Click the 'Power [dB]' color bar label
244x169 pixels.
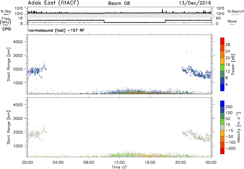click(233, 64)
